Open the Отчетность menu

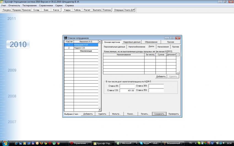[x=14, y=5]
